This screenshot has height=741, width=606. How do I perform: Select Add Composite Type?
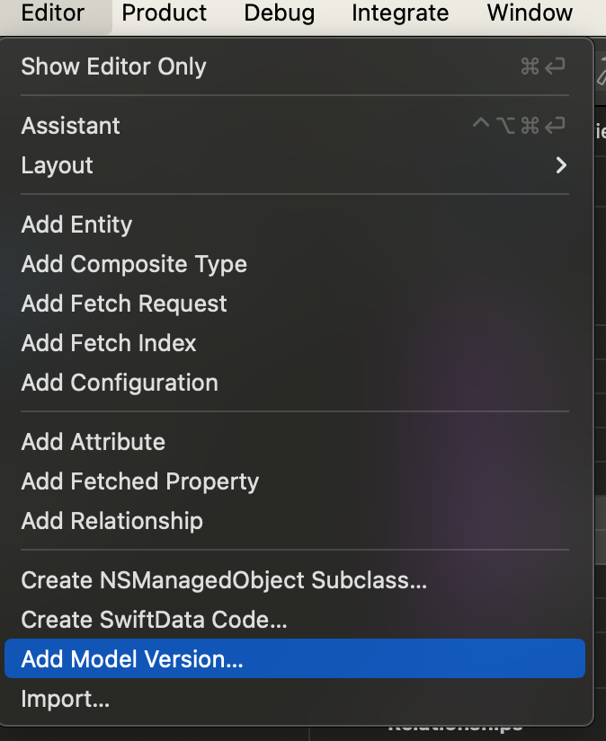(x=134, y=264)
